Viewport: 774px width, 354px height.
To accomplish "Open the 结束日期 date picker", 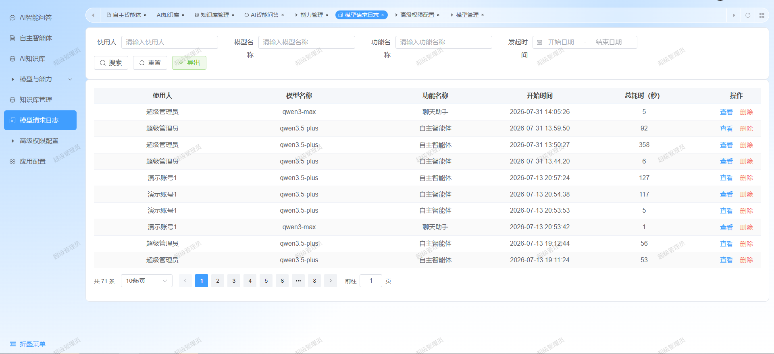I will (609, 42).
